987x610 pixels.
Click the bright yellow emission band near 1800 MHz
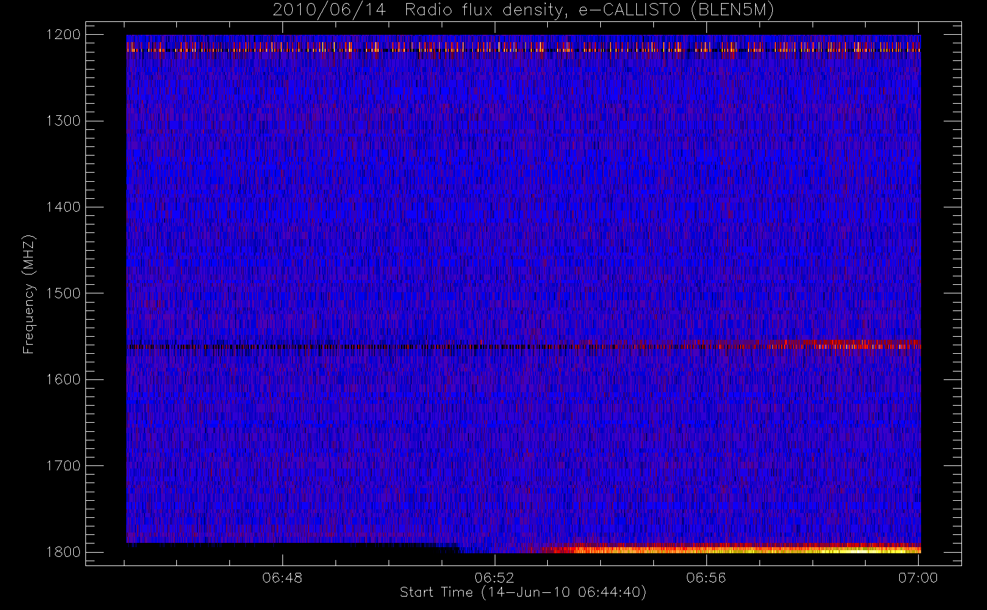[732, 549]
